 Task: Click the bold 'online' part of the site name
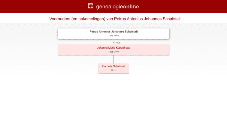coord(131,7)
